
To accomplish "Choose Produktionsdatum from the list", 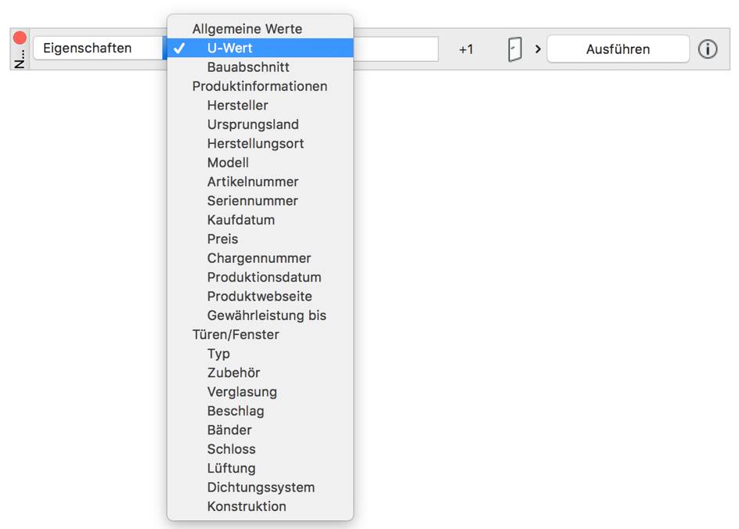I will point(260,277).
